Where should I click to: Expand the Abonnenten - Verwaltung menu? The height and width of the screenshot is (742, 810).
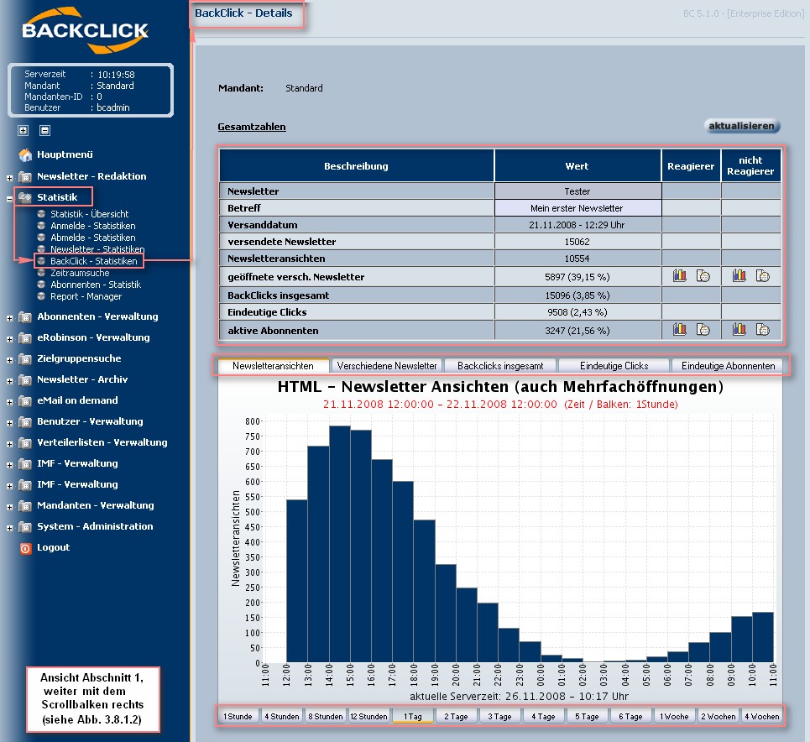(9, 318)
